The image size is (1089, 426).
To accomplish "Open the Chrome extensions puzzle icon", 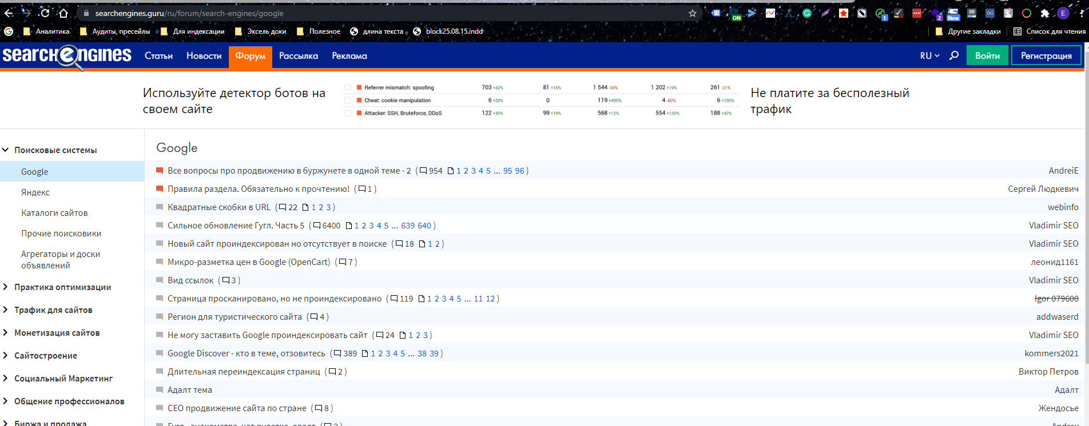I will 1045,13.
